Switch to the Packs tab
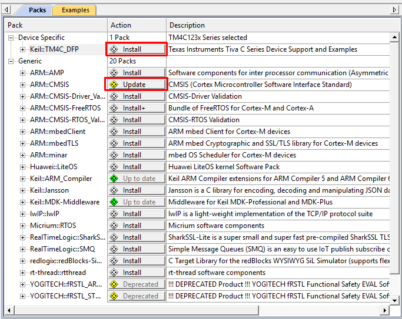Viewport: 402px width, 319px height. [37, 10]
